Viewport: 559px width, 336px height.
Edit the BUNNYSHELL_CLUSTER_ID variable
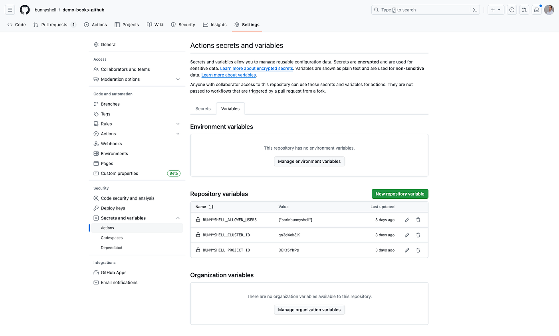tap(407, 235)
